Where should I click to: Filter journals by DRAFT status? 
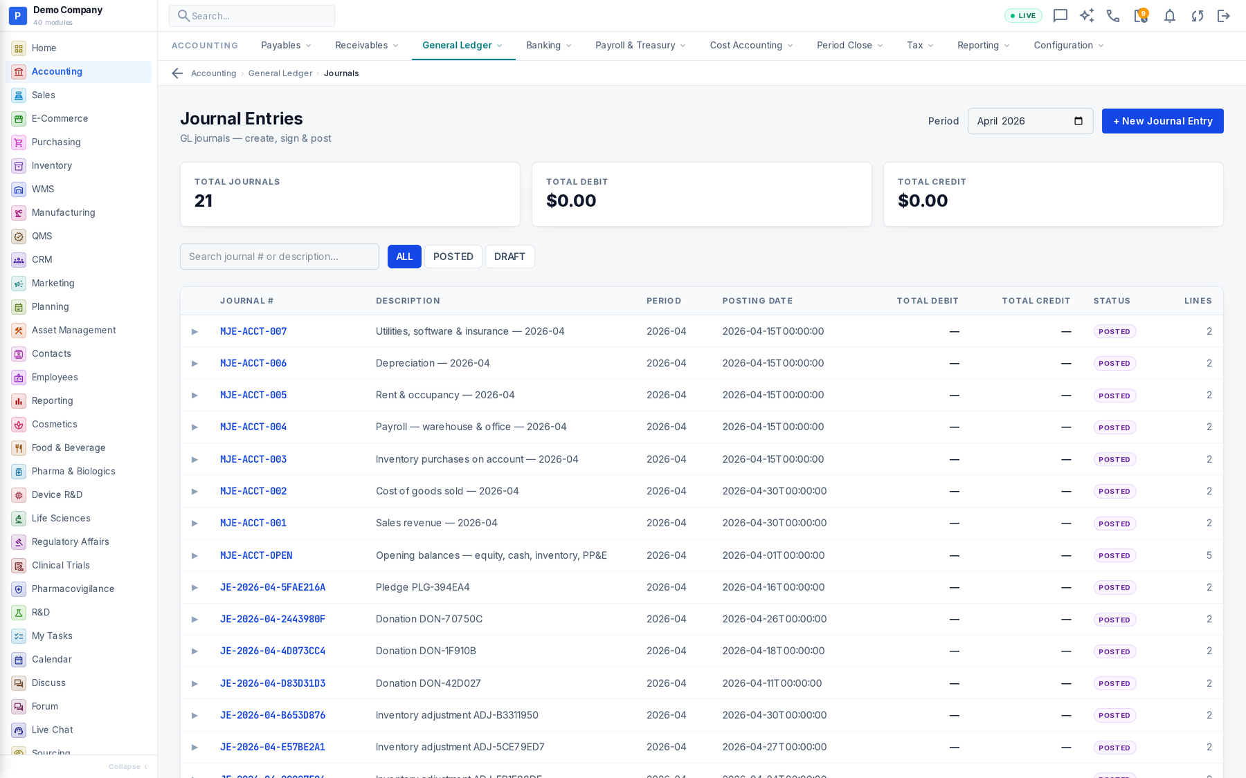(x=509, y=257)
